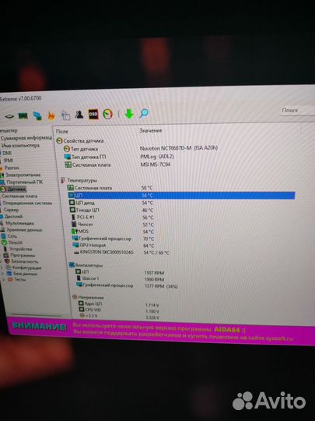The width and height of the screenshot is (315, 421).
Task: Select the Чипсет temperature row
Action: pos(82,225)
